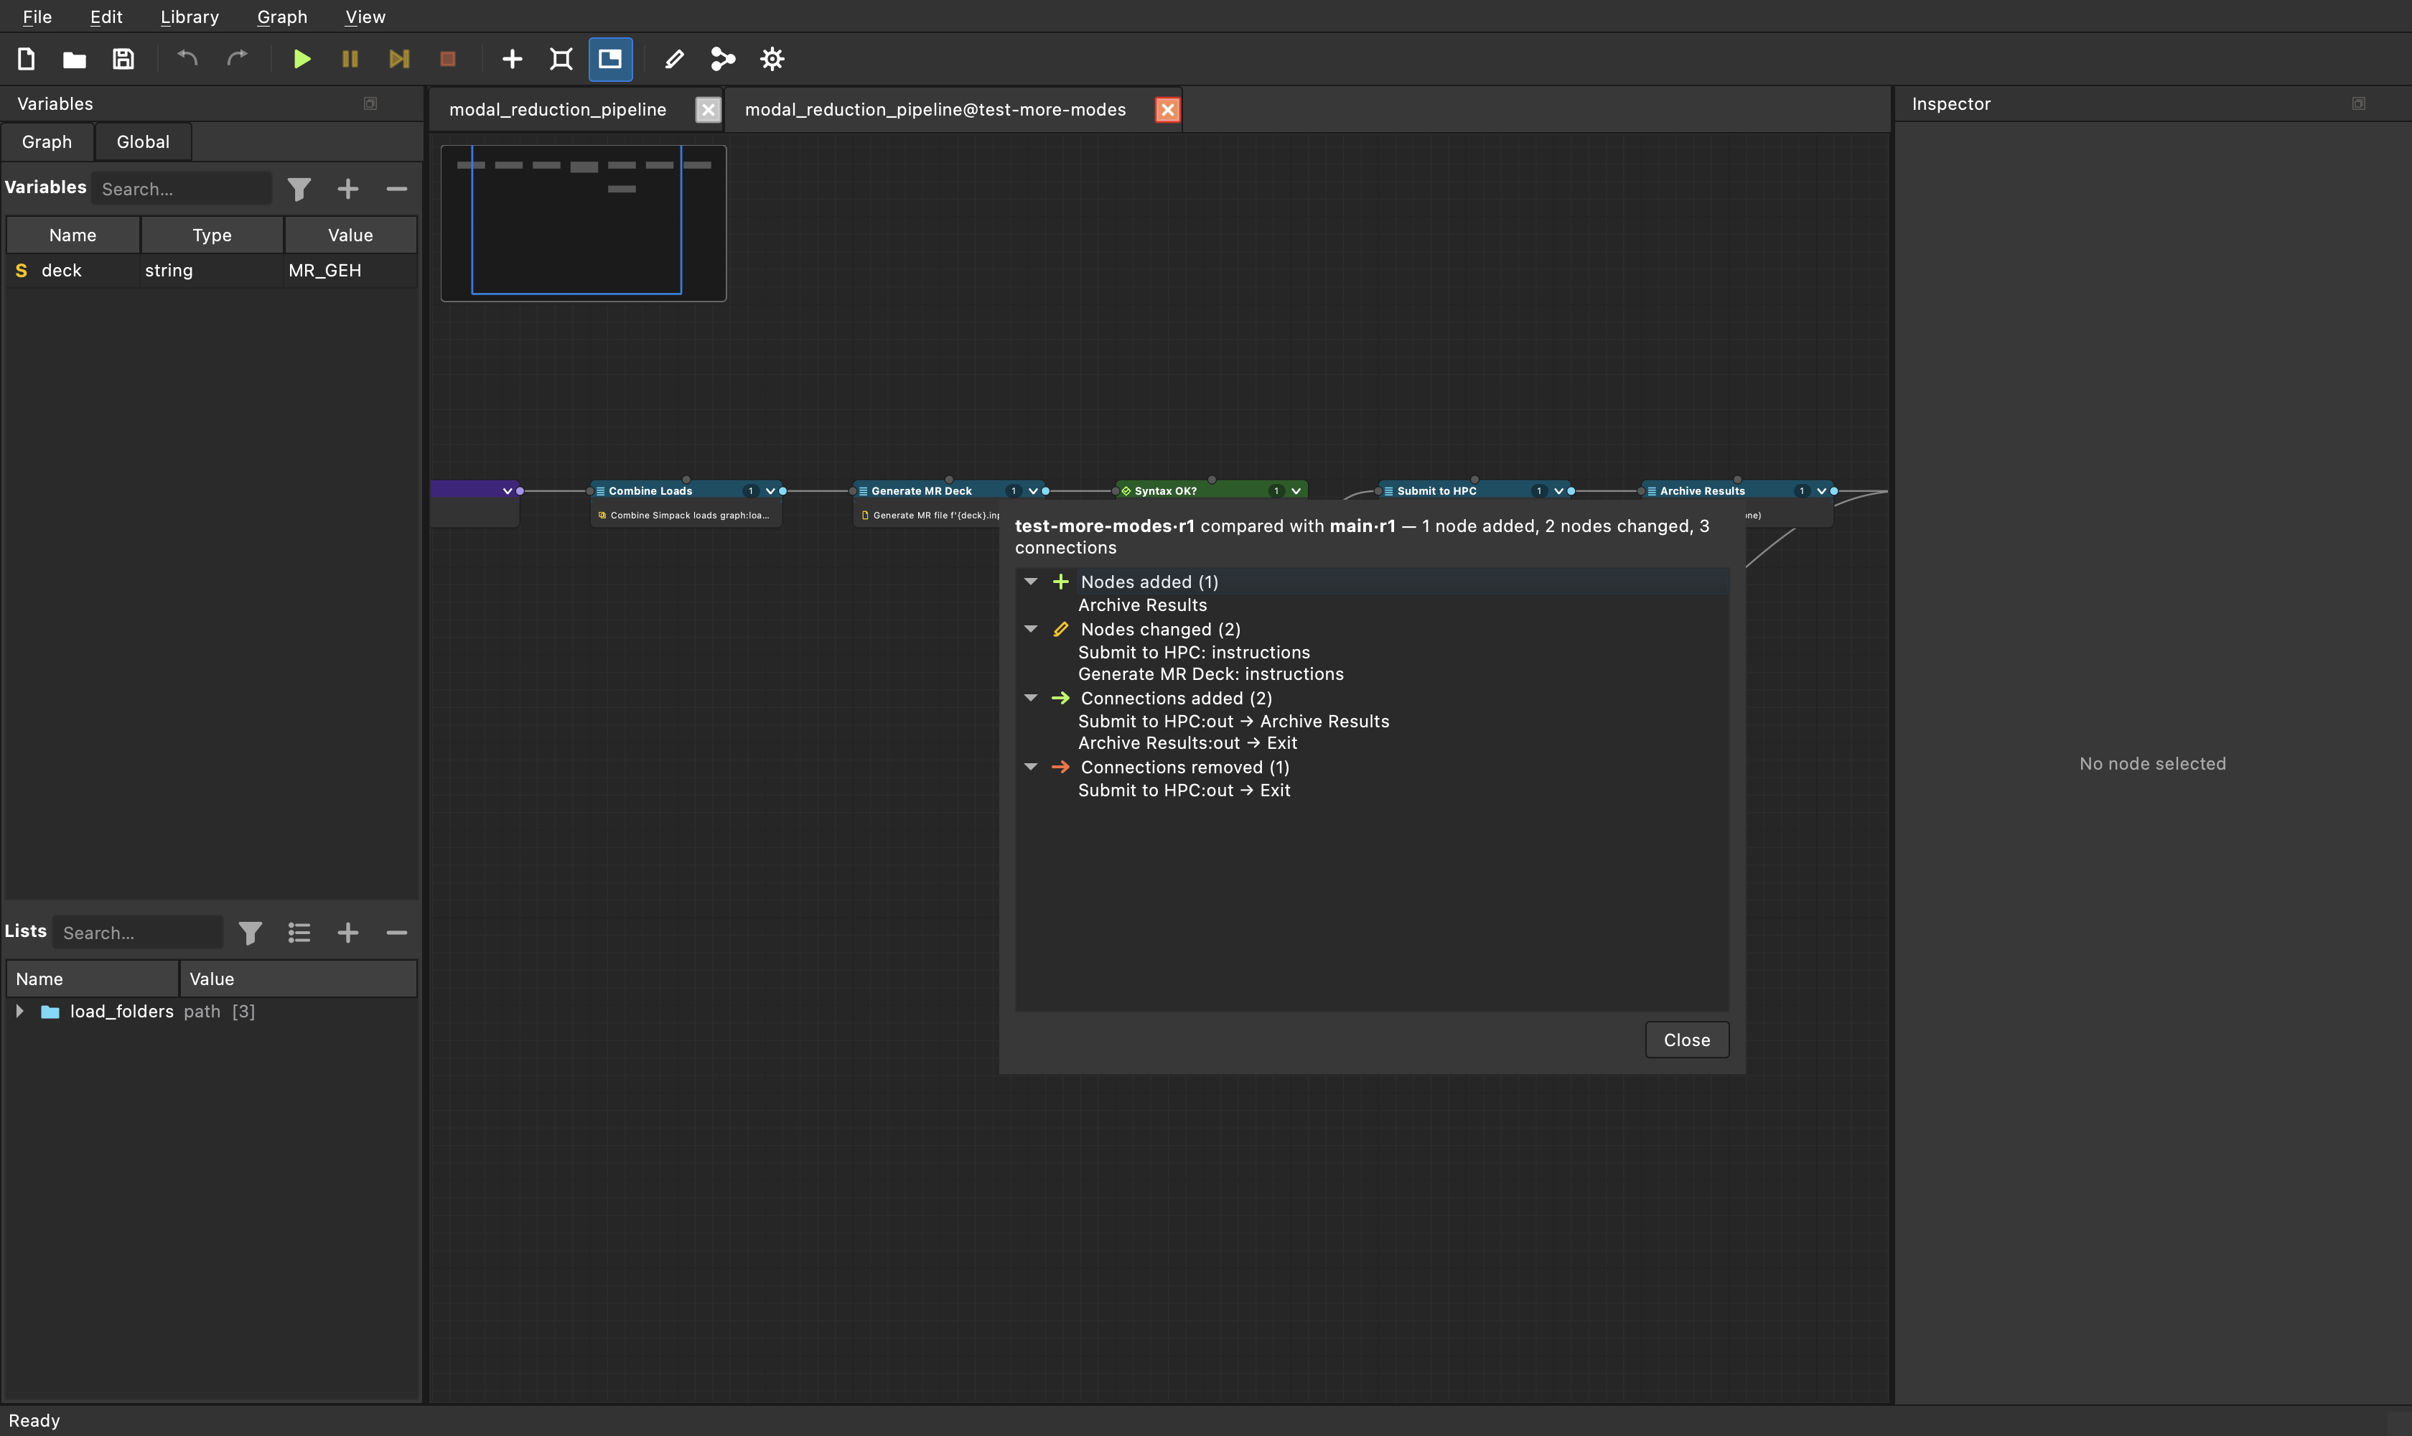Pause graph execution
This screenshot has width=2412, height=1436.
[350, 59]
